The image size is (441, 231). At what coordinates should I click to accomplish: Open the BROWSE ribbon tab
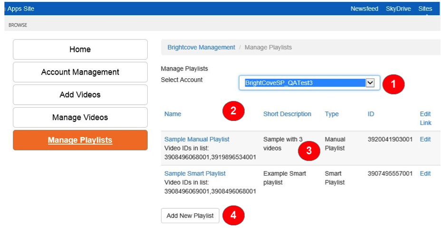click(x=18, y=25)
